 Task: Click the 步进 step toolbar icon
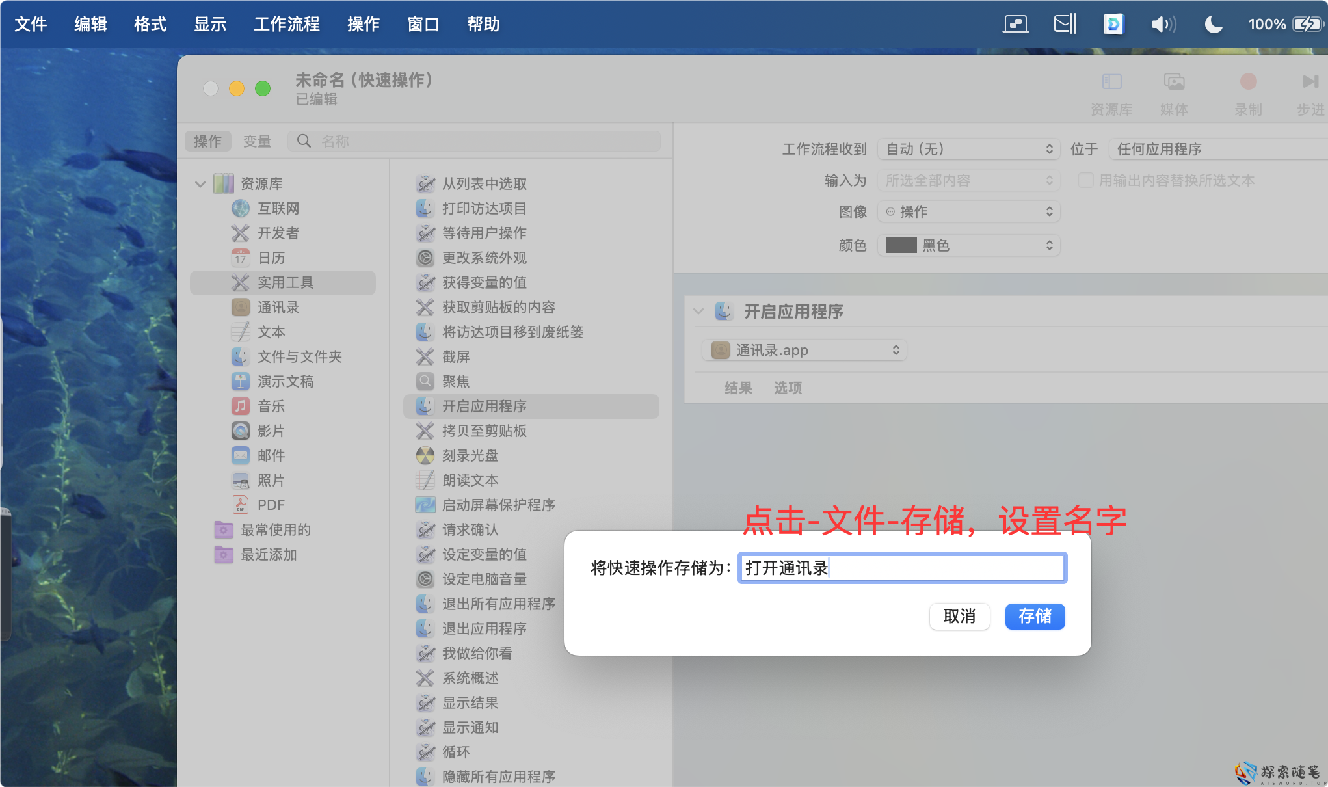point(1309,83)
